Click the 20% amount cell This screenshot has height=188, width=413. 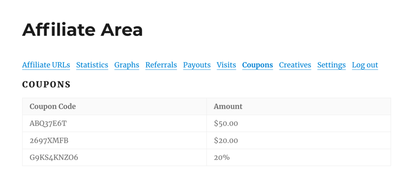tap(222, 157)
